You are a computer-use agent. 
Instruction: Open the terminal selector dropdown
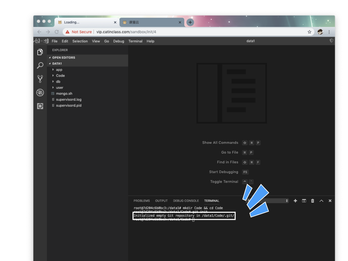coord(267,201)
